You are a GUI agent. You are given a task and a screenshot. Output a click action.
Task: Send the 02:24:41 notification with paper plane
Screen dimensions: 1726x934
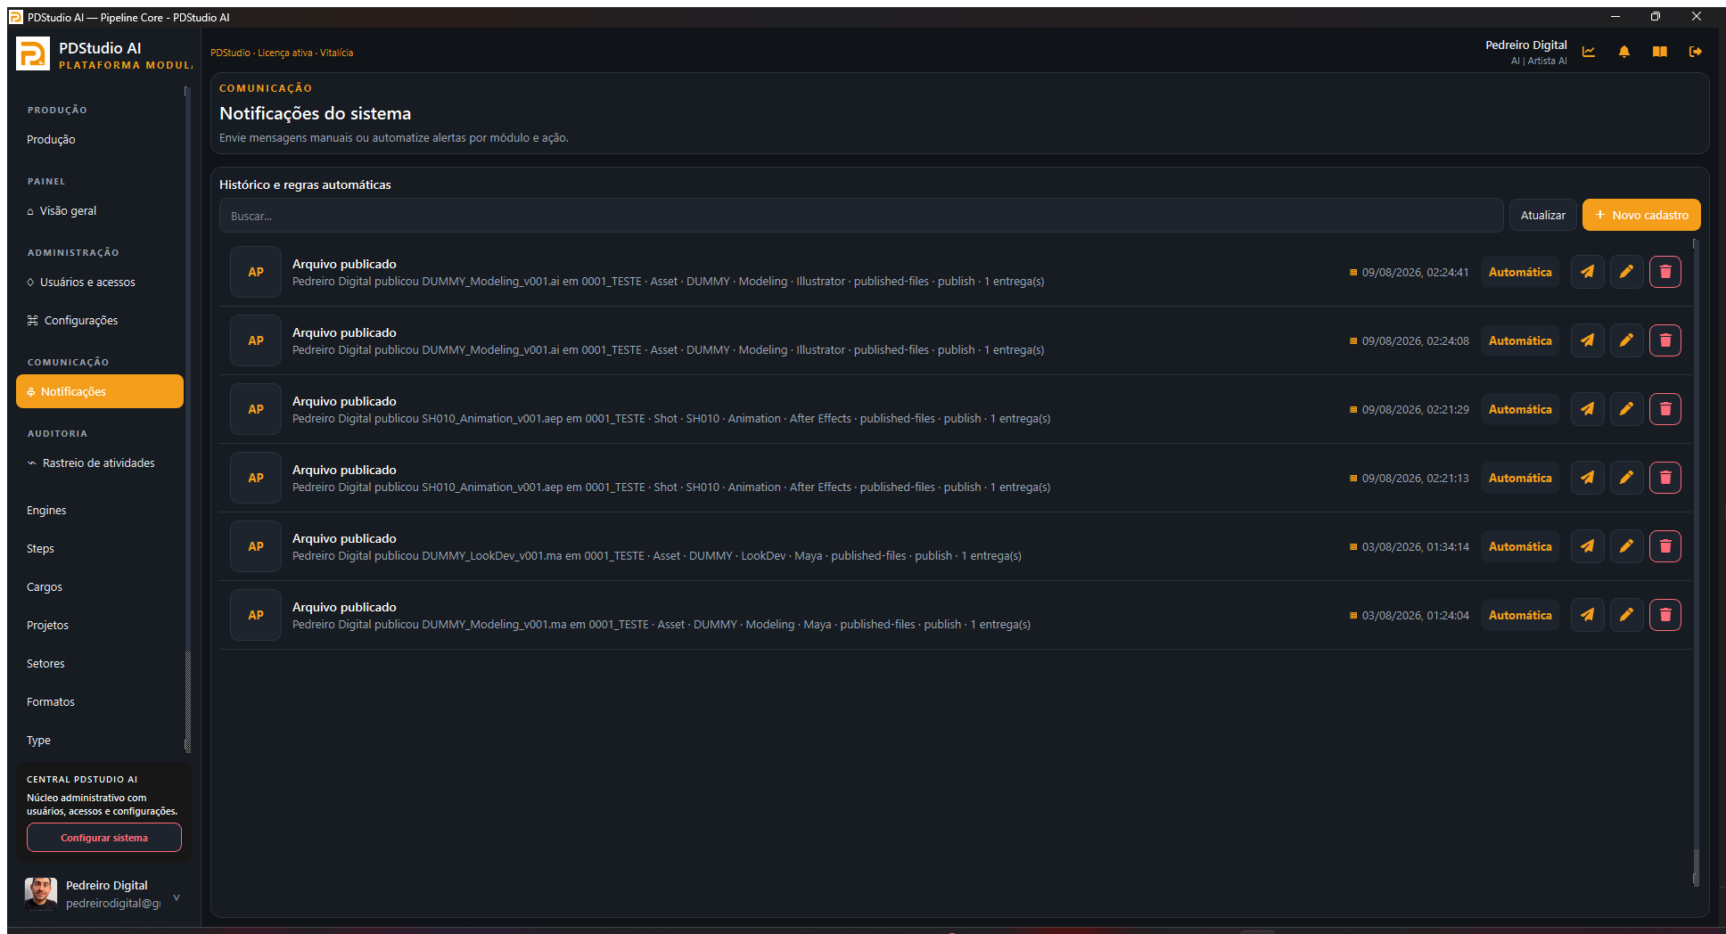1588,272
